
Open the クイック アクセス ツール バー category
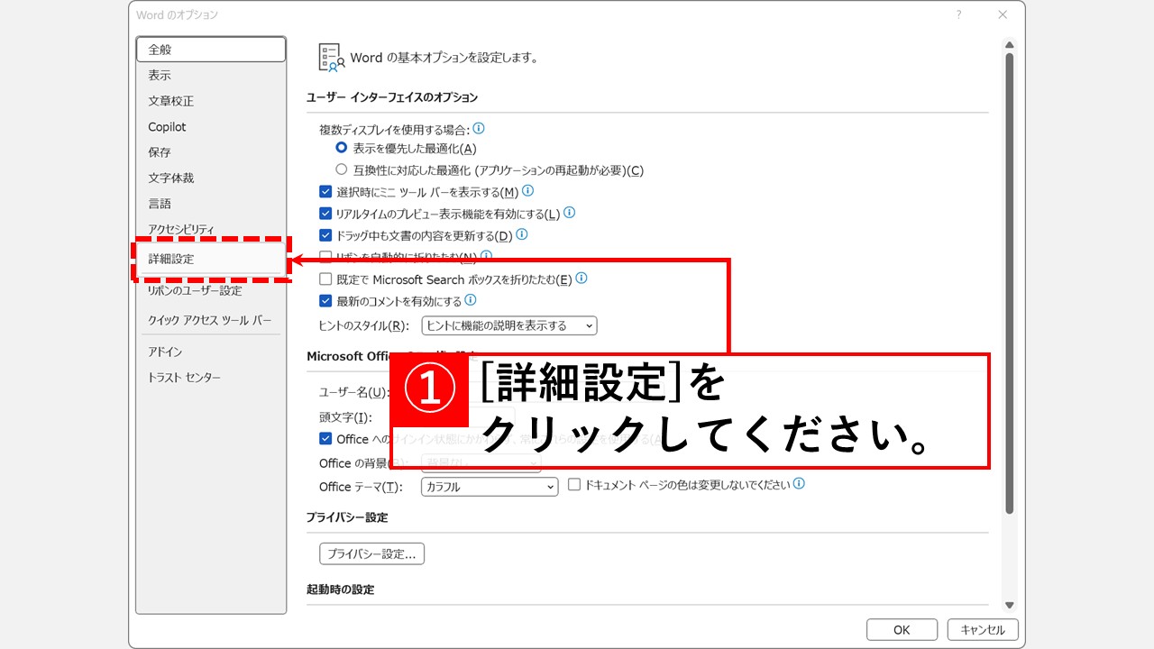click(x=211, y=320)
